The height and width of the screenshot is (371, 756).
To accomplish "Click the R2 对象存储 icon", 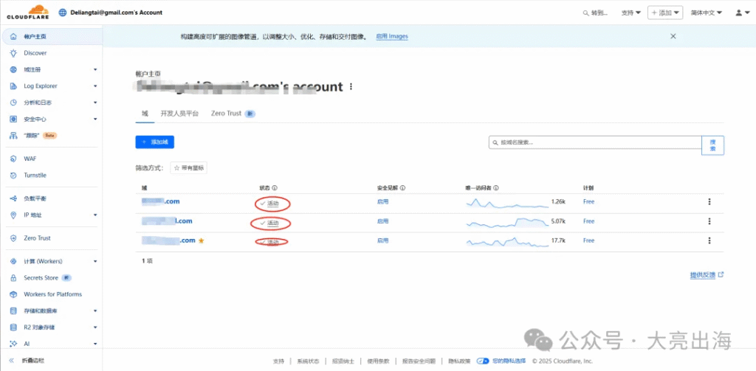I will coord(13,327).
